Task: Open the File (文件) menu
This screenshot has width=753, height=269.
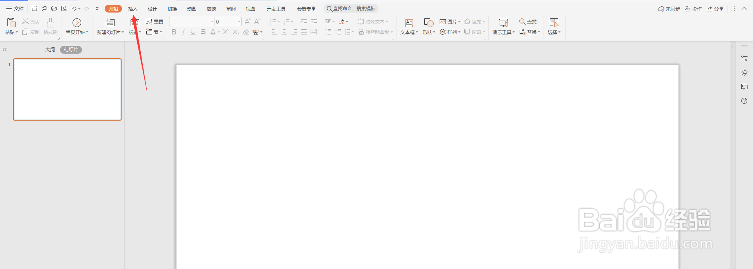Action: 15,9
